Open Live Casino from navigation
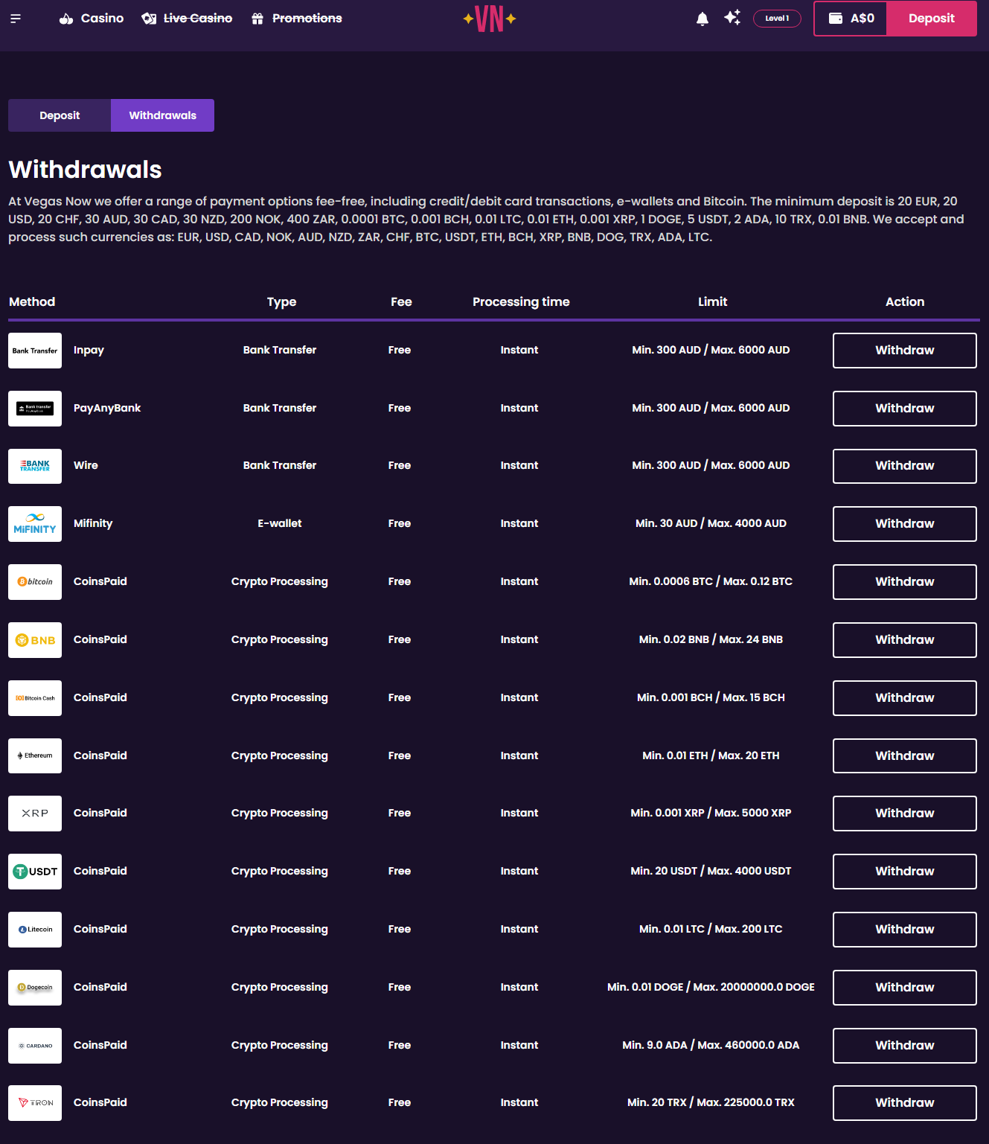989x1144 pixels. pyautogui.click(x=187, y=19)
